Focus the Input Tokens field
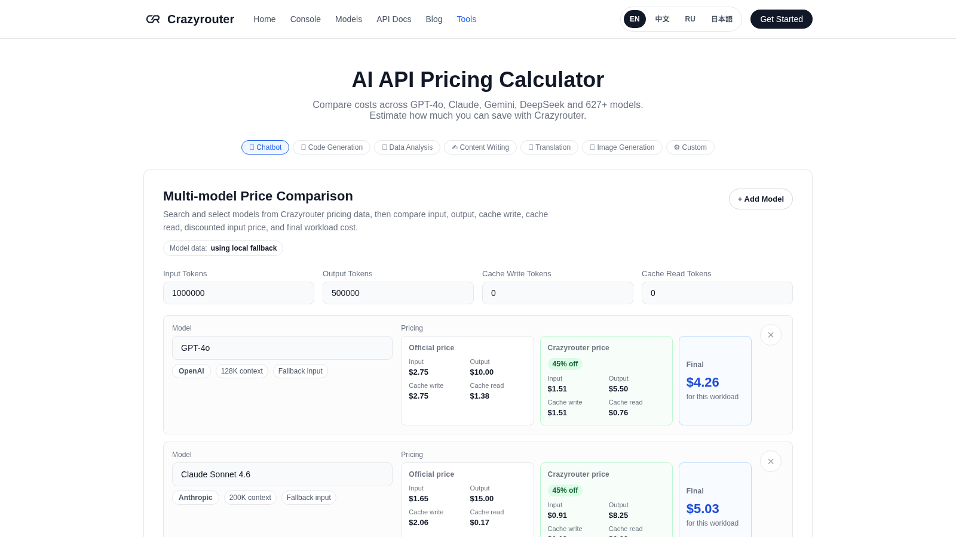This screenshot has height=537, width=956. [238, 293]
